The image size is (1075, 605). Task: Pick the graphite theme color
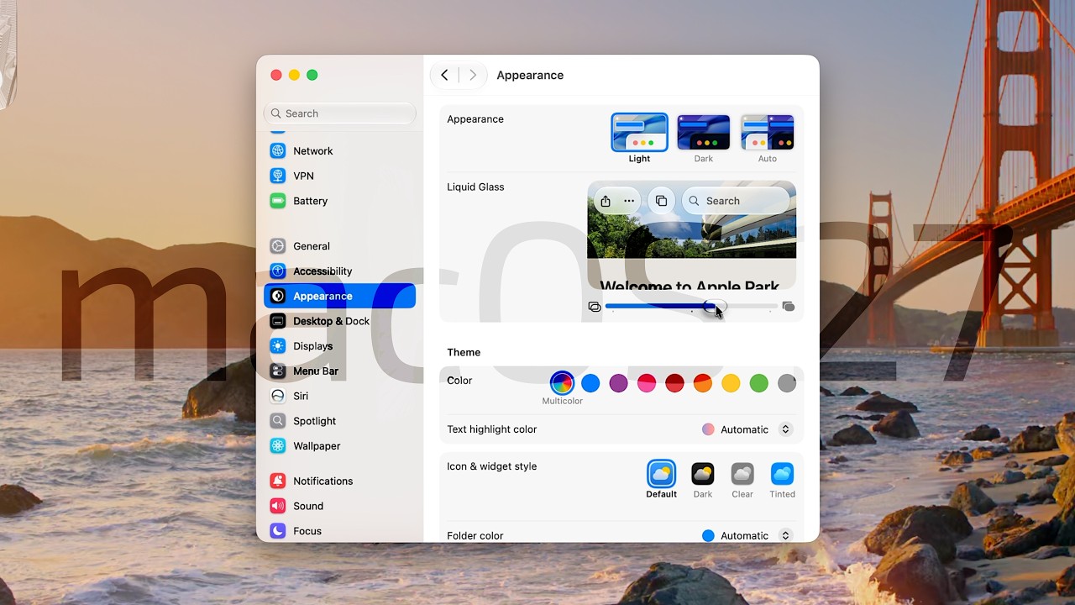[787, 383]
